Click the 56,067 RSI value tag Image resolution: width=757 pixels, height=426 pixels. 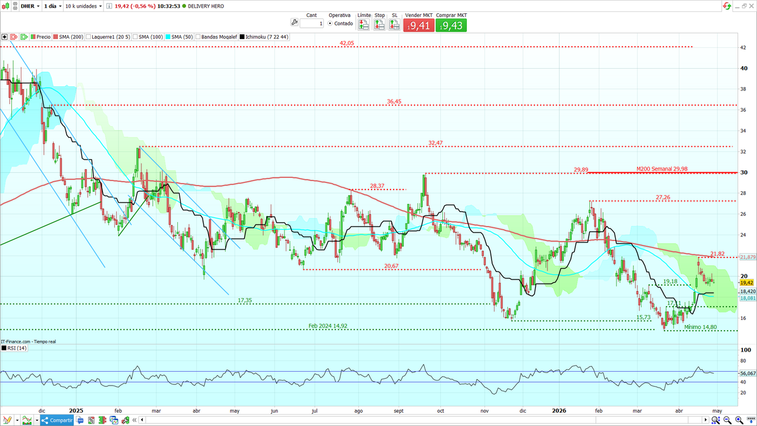pyautogui.click(x=748, y=373)
